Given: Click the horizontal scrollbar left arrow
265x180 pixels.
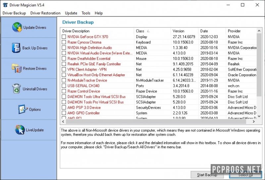Looking at the screenshot, I should coord(63,121).
